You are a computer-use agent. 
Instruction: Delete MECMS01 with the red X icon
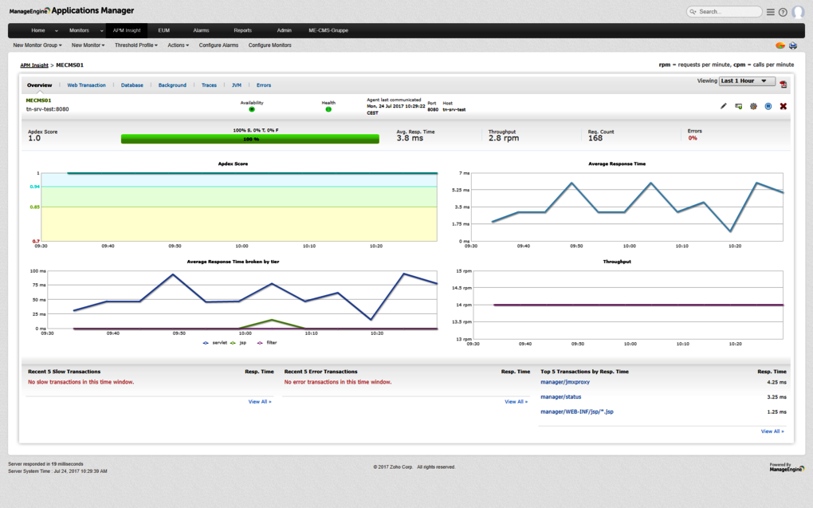pos(784,106)
